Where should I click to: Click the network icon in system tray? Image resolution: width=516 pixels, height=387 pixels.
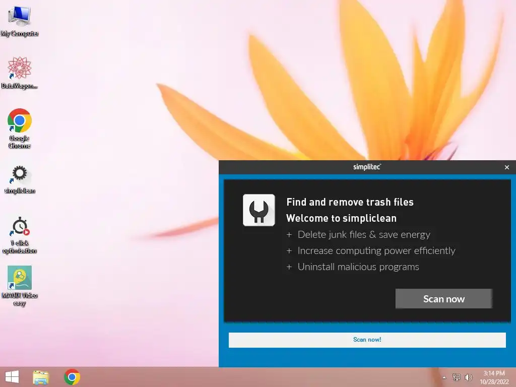pyautogui.click(x=456, y=377)
